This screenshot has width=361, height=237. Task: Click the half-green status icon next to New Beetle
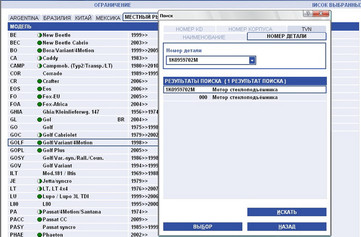pyautogui.click(x=39, y=35)
